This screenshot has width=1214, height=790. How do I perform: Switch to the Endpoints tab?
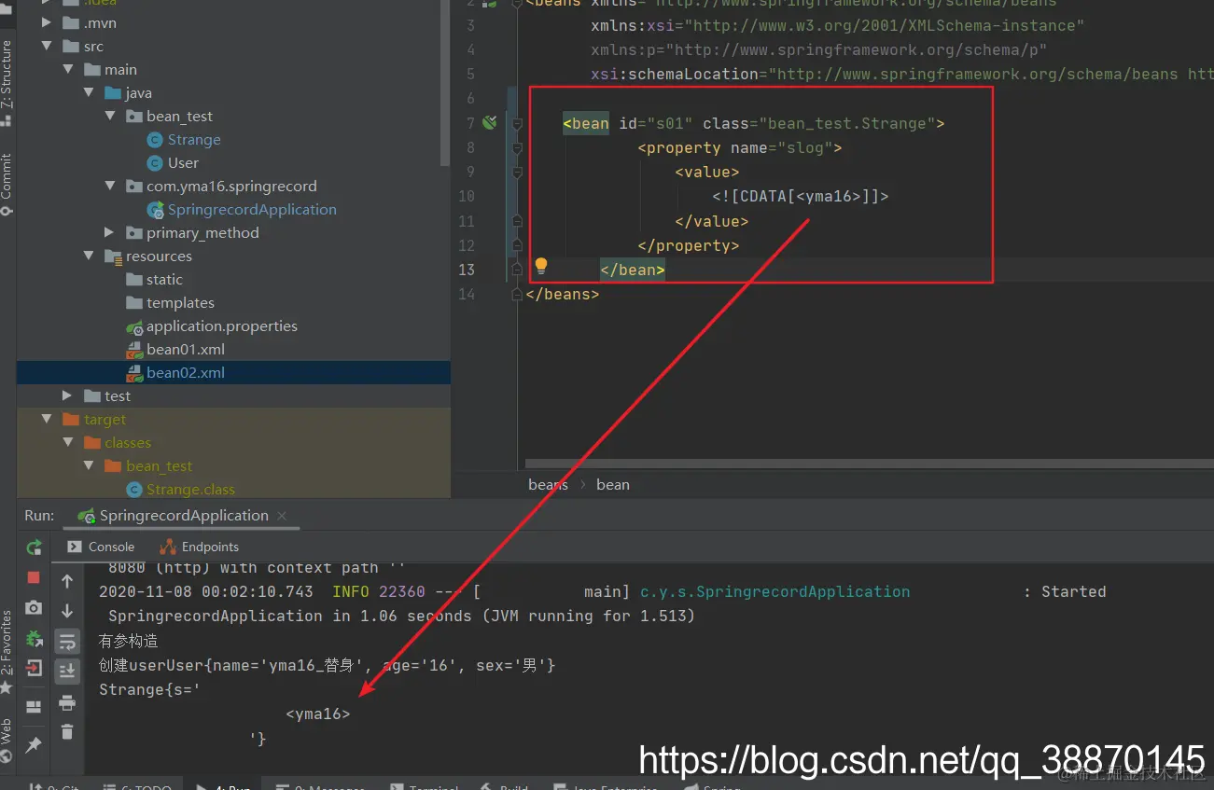coord(200,547)
